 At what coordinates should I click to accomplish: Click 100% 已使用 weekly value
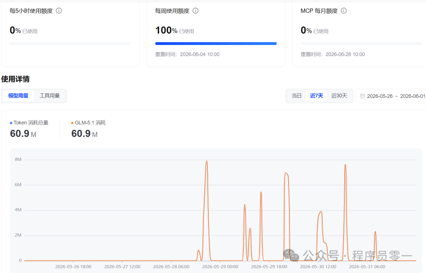pos(174,30)
